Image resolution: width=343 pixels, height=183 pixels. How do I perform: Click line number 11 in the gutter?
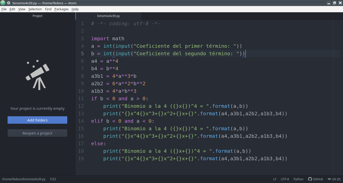tap(81, 98)
